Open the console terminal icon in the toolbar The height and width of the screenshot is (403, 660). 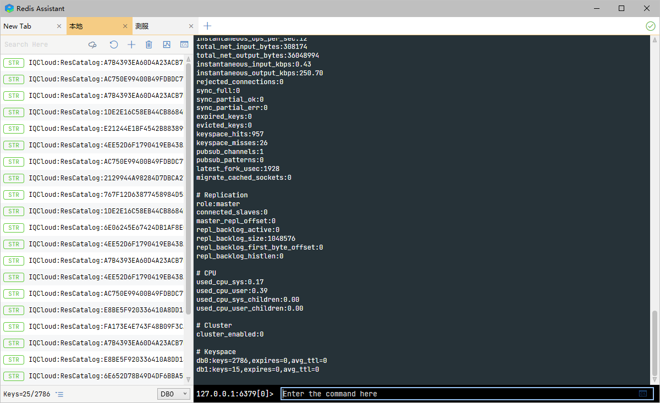[x=184, y=45]
